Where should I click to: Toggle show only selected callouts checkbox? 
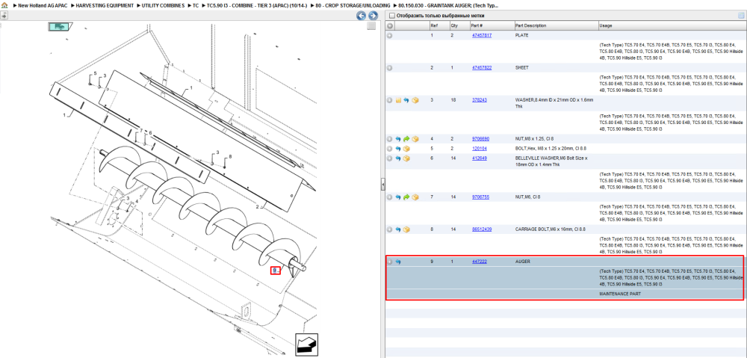click(392, 16)
